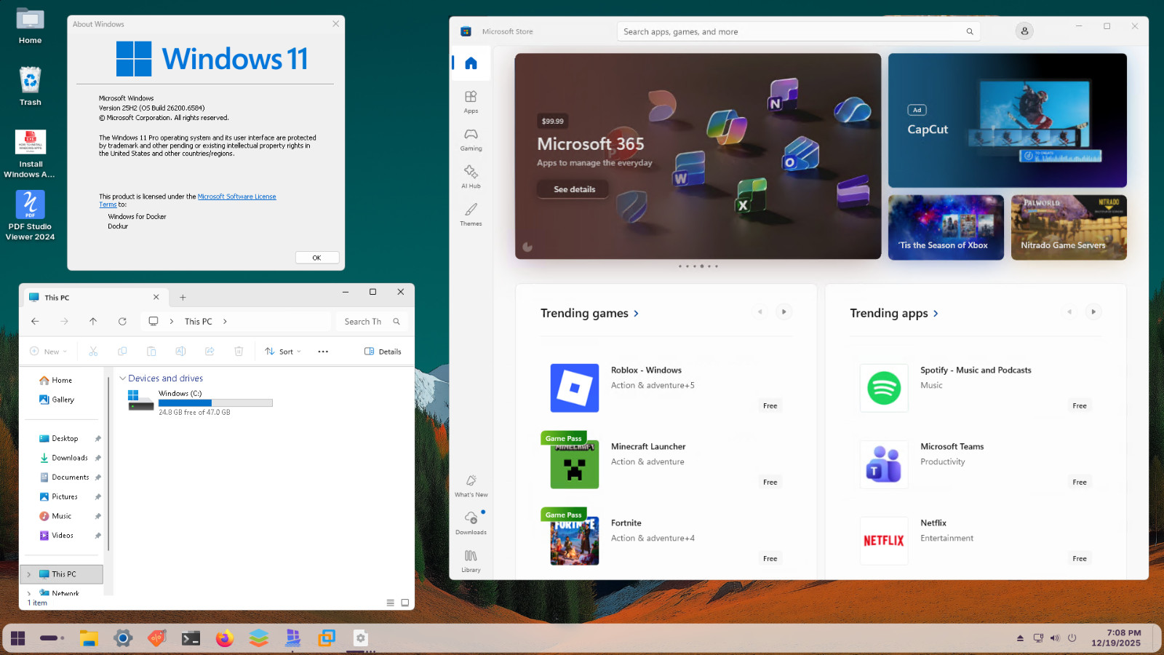Click the Up arrow in File Explorer
The height and width of the screenshot is (655, 1164).
pos(93,321)
